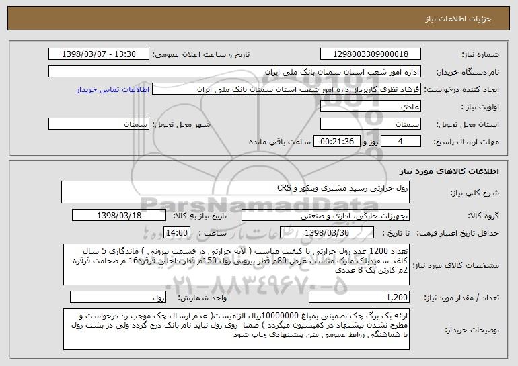Screen dimensions: 518x366
Task: Click the label استان محل تحویل
Action: point(468,125)
